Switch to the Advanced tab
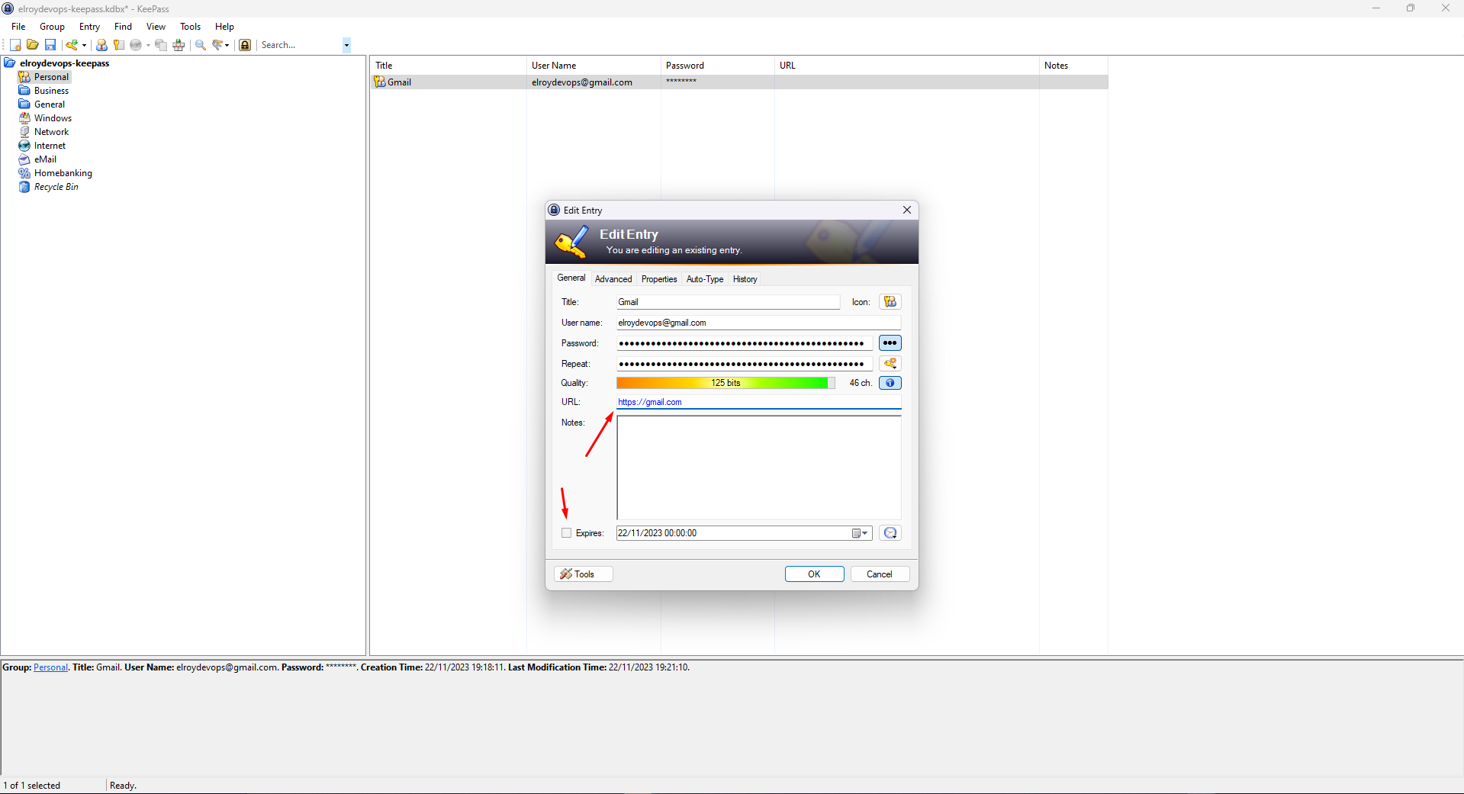The height and width of the screenshot is (794, 1464). (613, 279)
